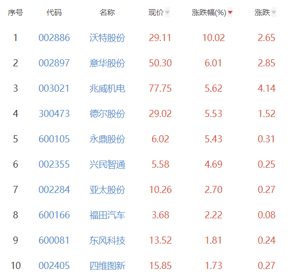Open stock code 002405
291x272 pixels.
point(54,266)
